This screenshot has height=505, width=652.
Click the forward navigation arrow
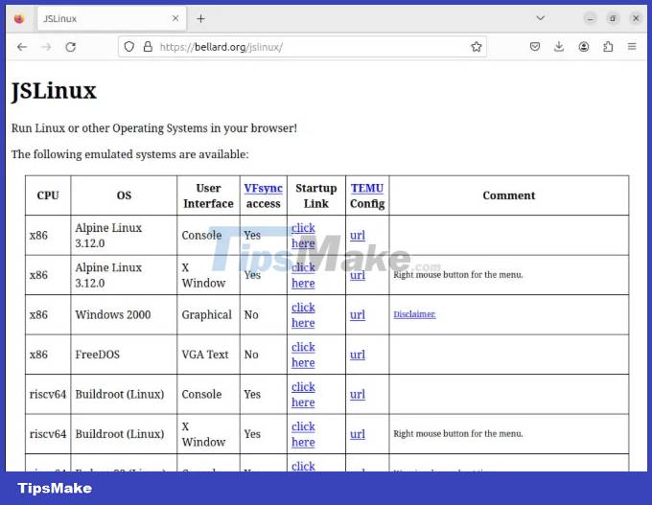coord(46,47)
